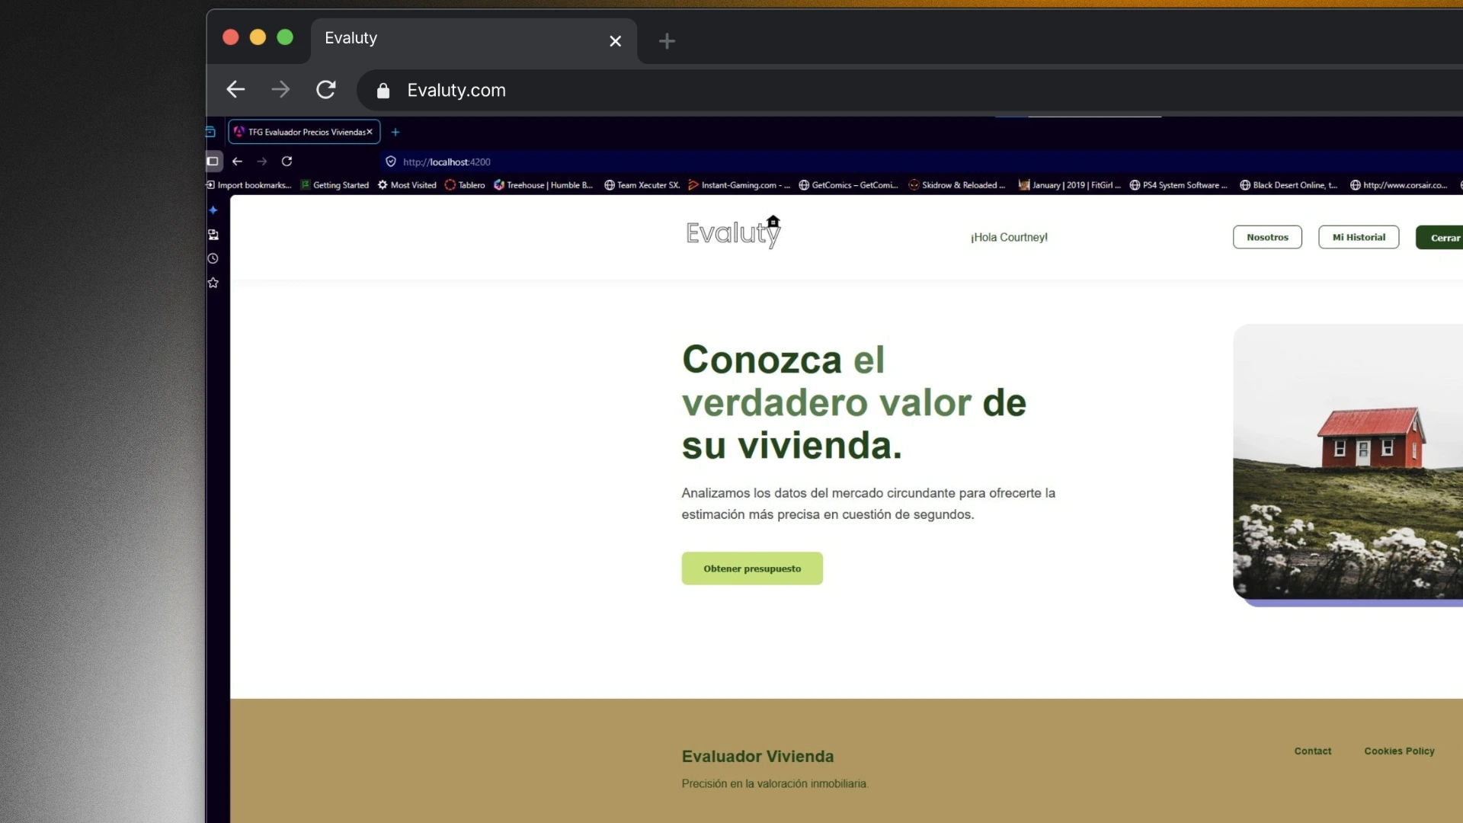Add a new tab in the inner browser
Viewport: 1463px width, 823px height.
click(x=395, y=132)
